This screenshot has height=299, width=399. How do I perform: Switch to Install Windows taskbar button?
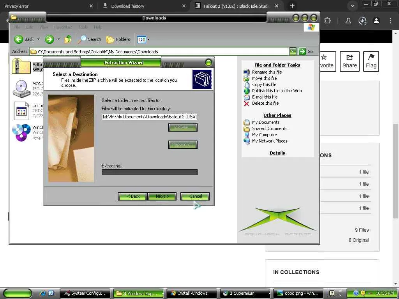(192, 294)
